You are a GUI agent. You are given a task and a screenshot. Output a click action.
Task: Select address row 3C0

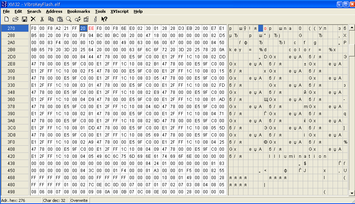pos(15,128)
